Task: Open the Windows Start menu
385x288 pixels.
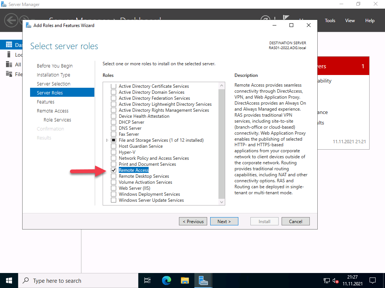Action: 9,280
